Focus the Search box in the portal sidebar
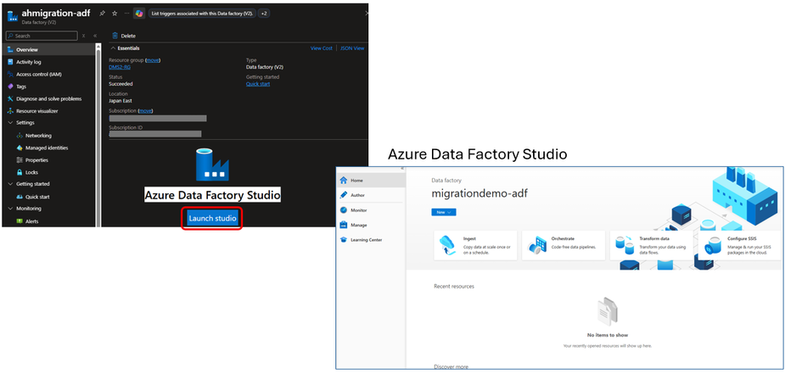 point(42,36)
